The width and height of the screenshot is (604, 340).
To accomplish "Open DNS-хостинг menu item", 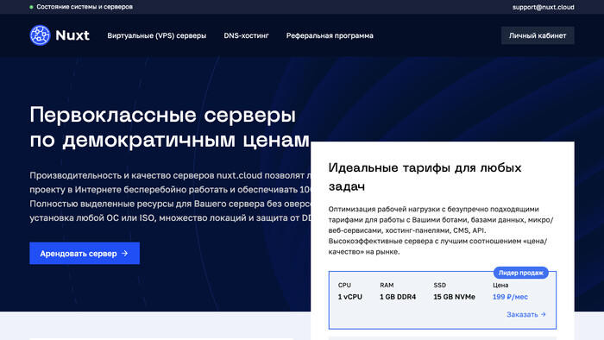I will pyautogui.click(x=246, y=35).
